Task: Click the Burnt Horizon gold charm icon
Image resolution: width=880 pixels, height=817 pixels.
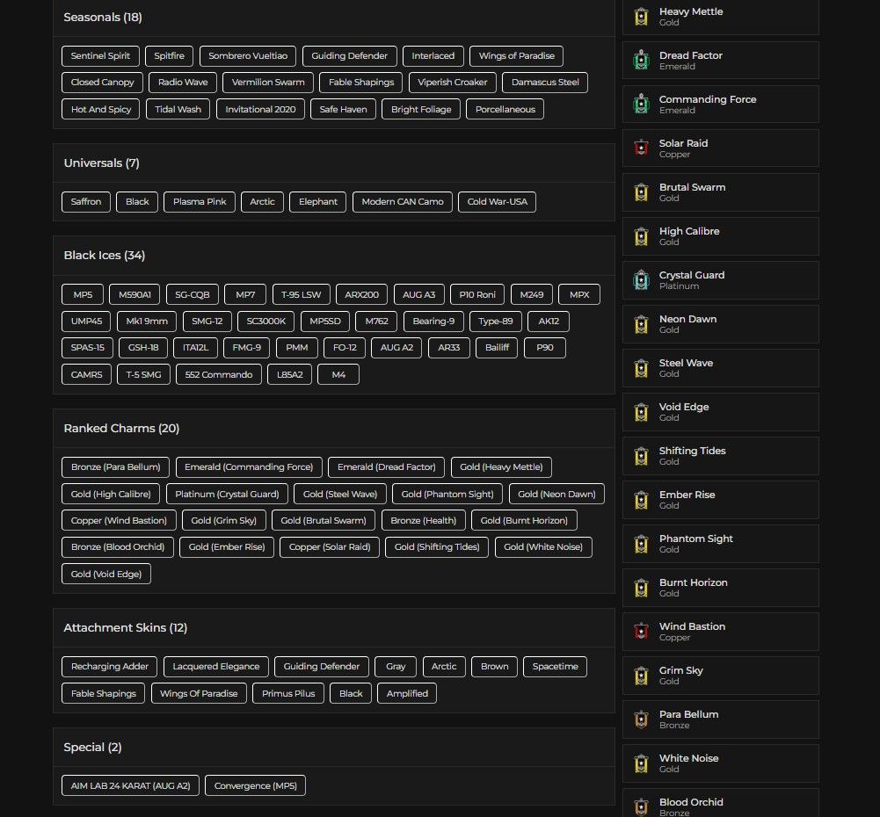Action: click(x=641, y=587)
